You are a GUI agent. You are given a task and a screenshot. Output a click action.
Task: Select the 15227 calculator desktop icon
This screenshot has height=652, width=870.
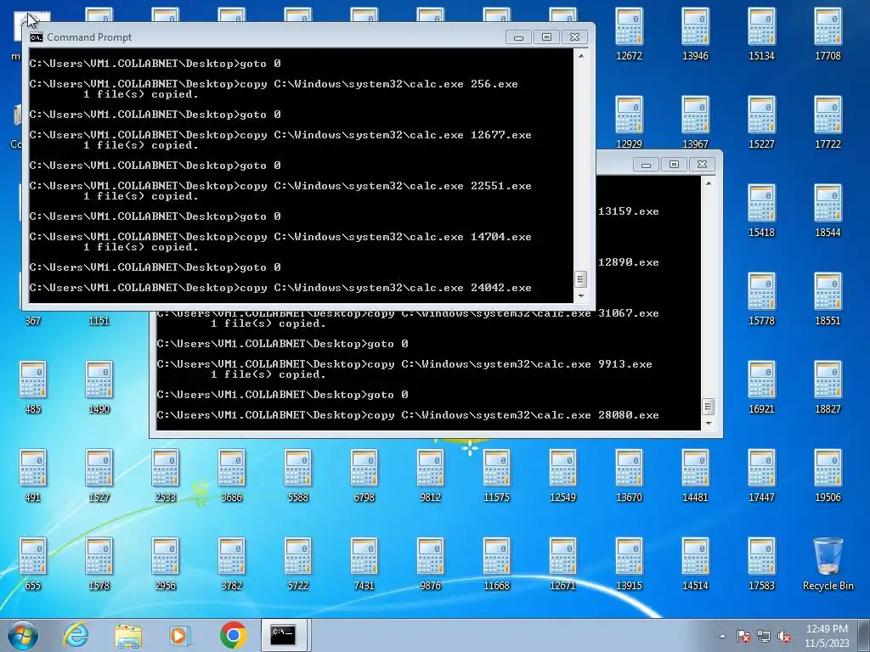(x=761, y=122)
